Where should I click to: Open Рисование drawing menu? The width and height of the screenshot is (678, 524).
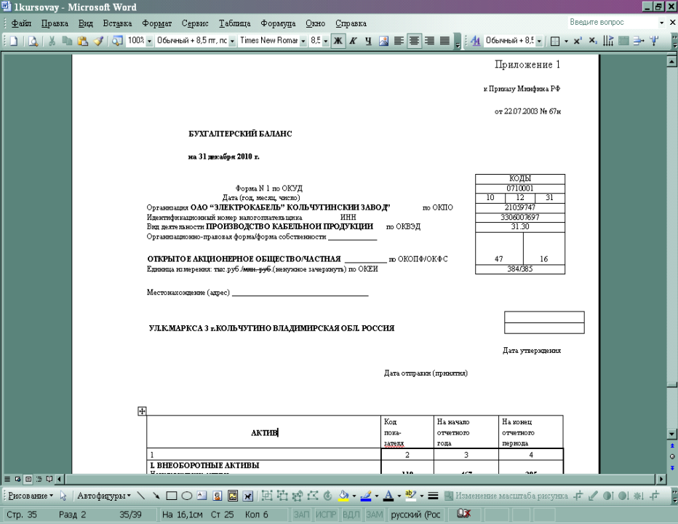[x=31, y=496]
